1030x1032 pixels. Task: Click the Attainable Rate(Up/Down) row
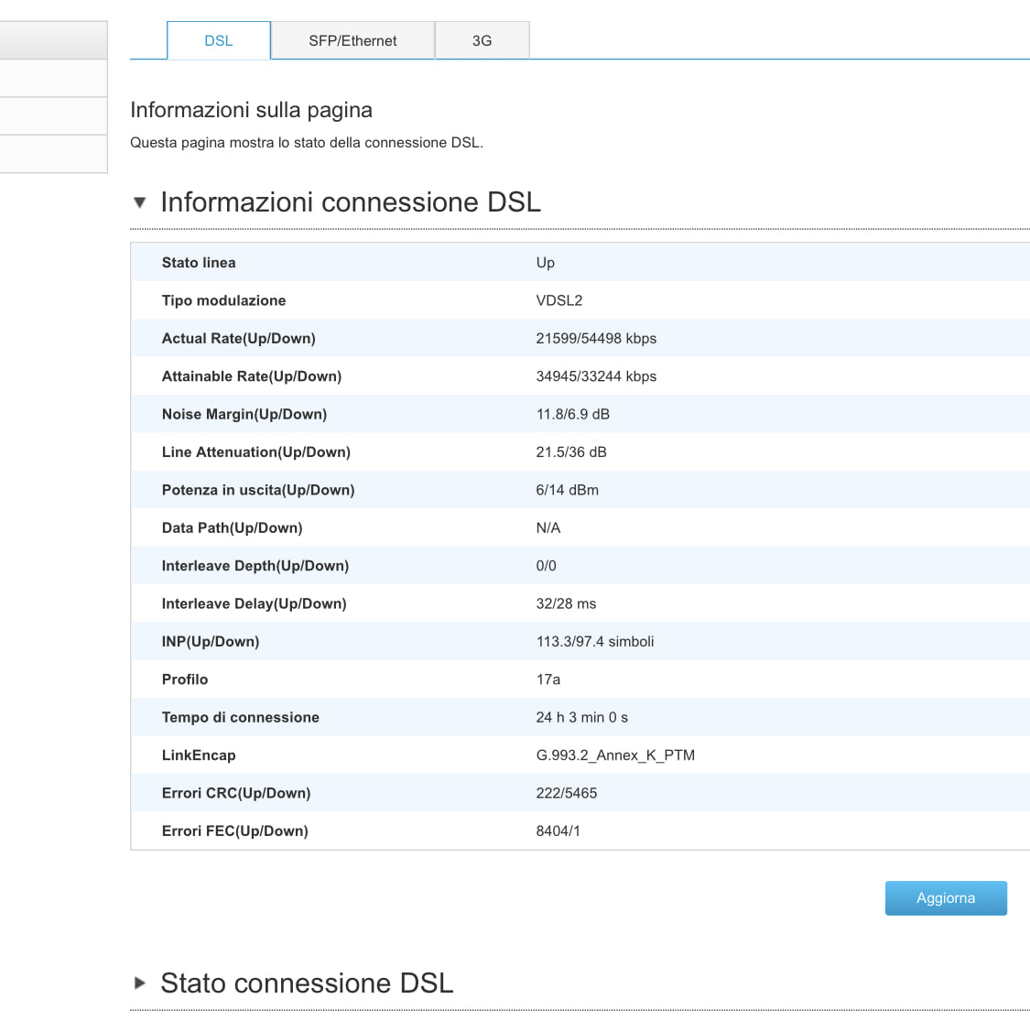580,376
